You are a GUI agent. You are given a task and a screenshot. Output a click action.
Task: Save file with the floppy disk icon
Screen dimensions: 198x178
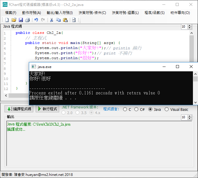pyautogui.click(x=21, y=20)
